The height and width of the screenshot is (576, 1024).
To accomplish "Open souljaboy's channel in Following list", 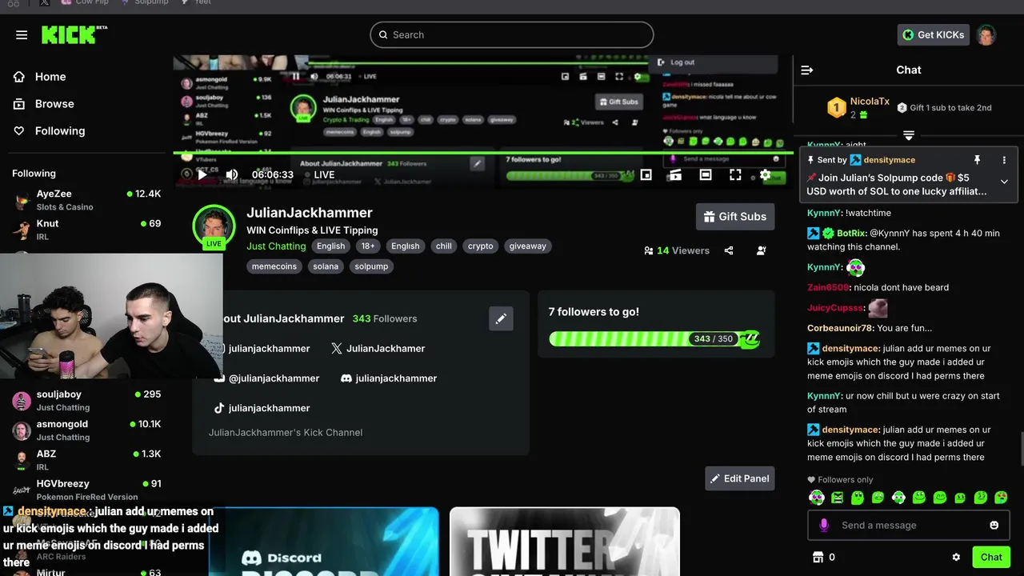I will coord(86,401).
